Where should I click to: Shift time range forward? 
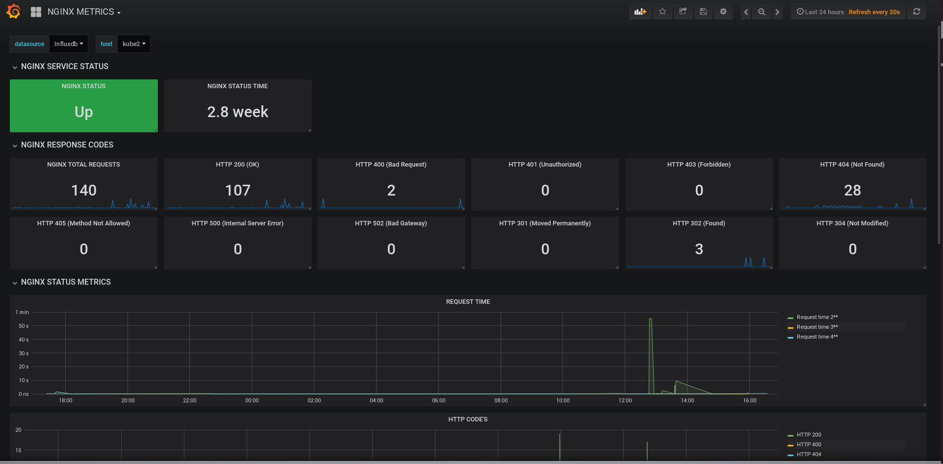777,12
